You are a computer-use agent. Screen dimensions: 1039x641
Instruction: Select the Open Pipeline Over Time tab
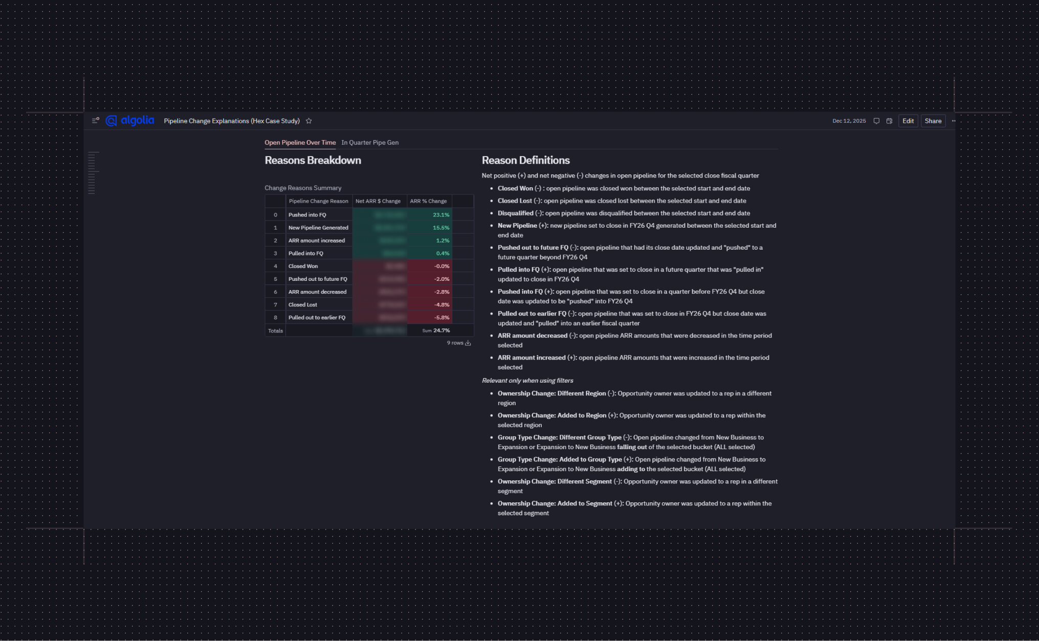click(300, 143)
